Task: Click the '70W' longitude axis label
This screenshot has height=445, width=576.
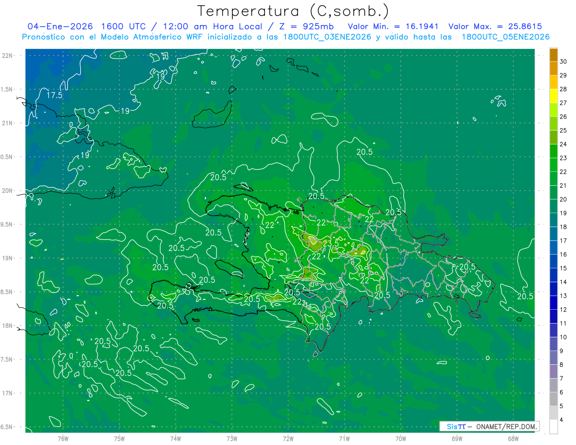Action: point(400,438)
